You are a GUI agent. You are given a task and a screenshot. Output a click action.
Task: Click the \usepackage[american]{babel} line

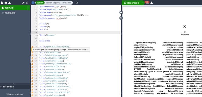[x=54, y=9]
